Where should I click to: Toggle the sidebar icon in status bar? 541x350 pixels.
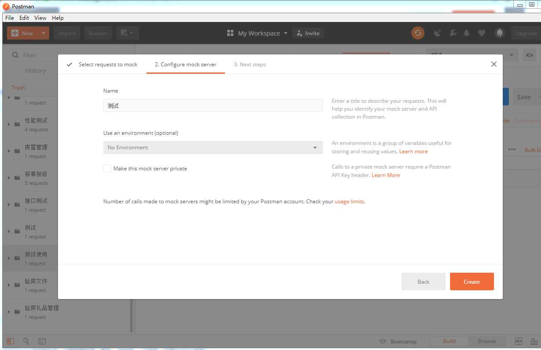click(x=11, y=341)
